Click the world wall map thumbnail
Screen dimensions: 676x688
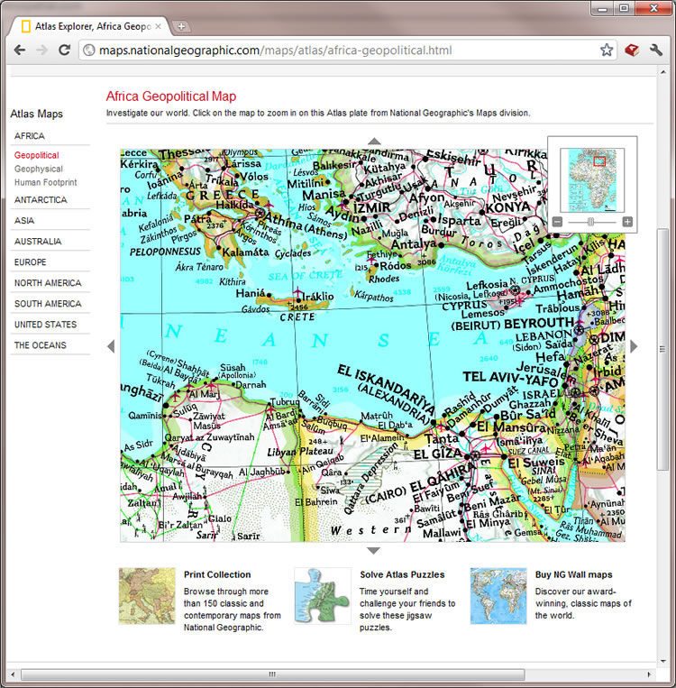(x=498, y=596)
